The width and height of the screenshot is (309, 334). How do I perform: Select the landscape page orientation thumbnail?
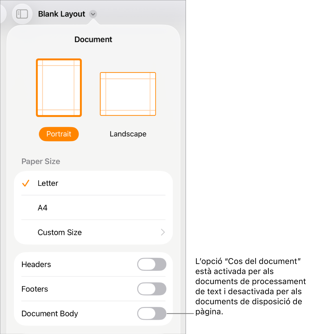pos(128,94)
